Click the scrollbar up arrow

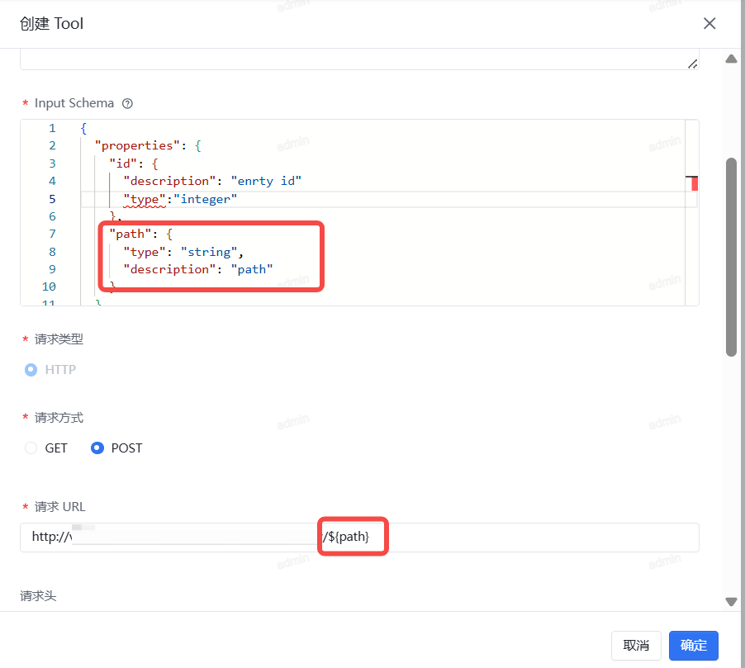pos(730,59)
